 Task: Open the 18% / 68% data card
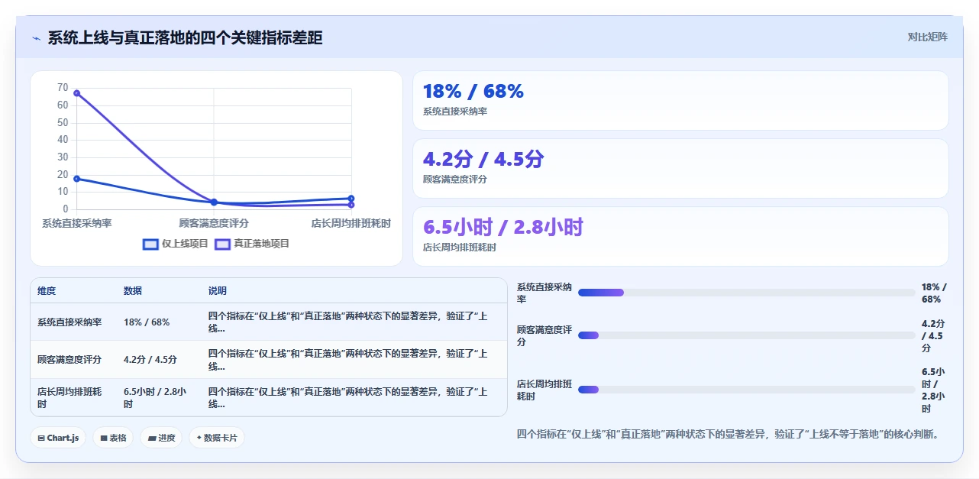[680, 101]
